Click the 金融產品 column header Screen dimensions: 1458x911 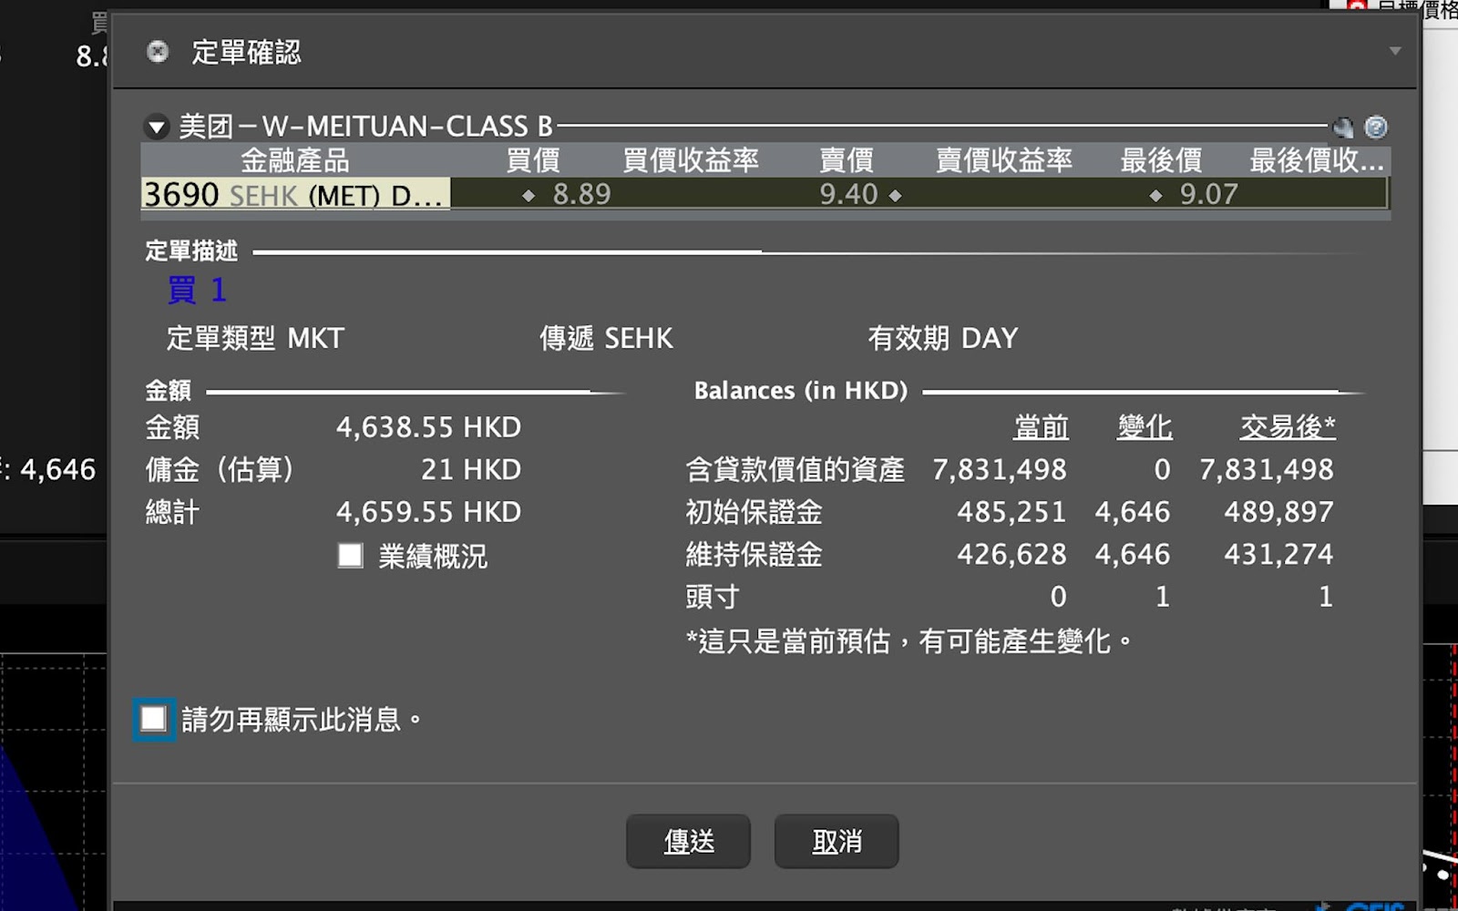pyautogui.click(x=294, y=160)
